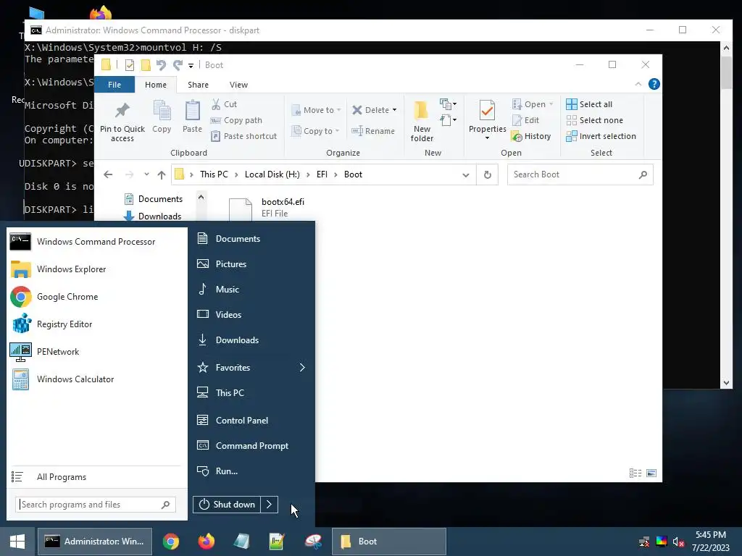
Task: Select the Home ribbon tab
Action: coord(156,85)
